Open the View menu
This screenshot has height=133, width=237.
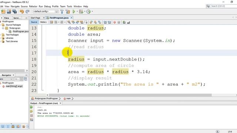7,6
